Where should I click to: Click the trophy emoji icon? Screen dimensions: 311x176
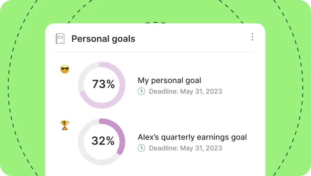(x=65, y=125)
